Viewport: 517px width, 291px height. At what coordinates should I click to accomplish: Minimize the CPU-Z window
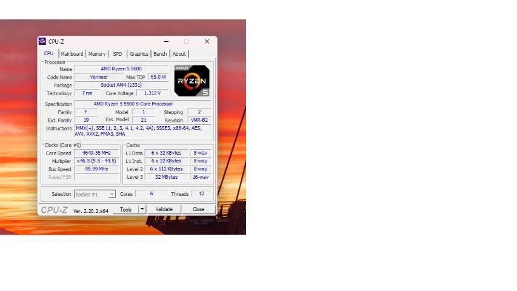click(166, 41)
